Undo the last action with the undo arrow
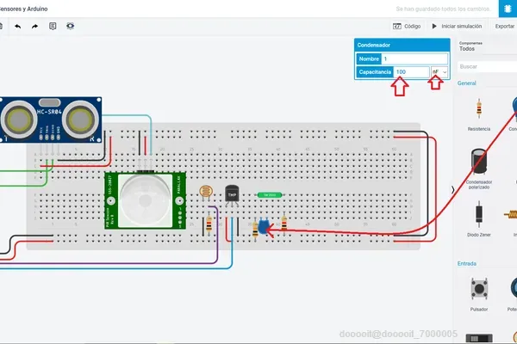 pos(18,27)
